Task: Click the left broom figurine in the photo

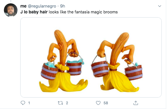Action: click(63, 61)
